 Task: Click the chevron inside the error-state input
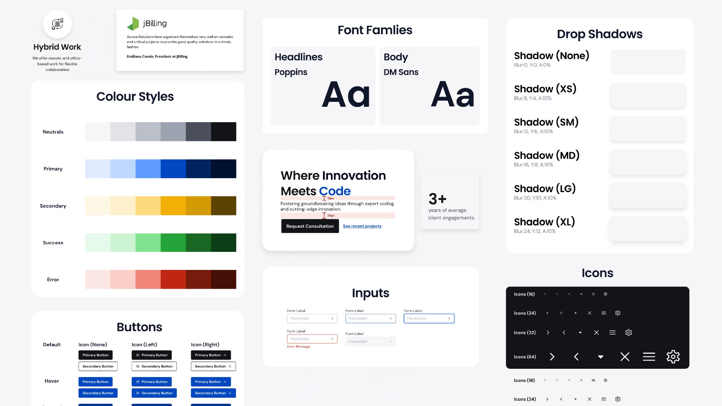(x=332, y=339)
